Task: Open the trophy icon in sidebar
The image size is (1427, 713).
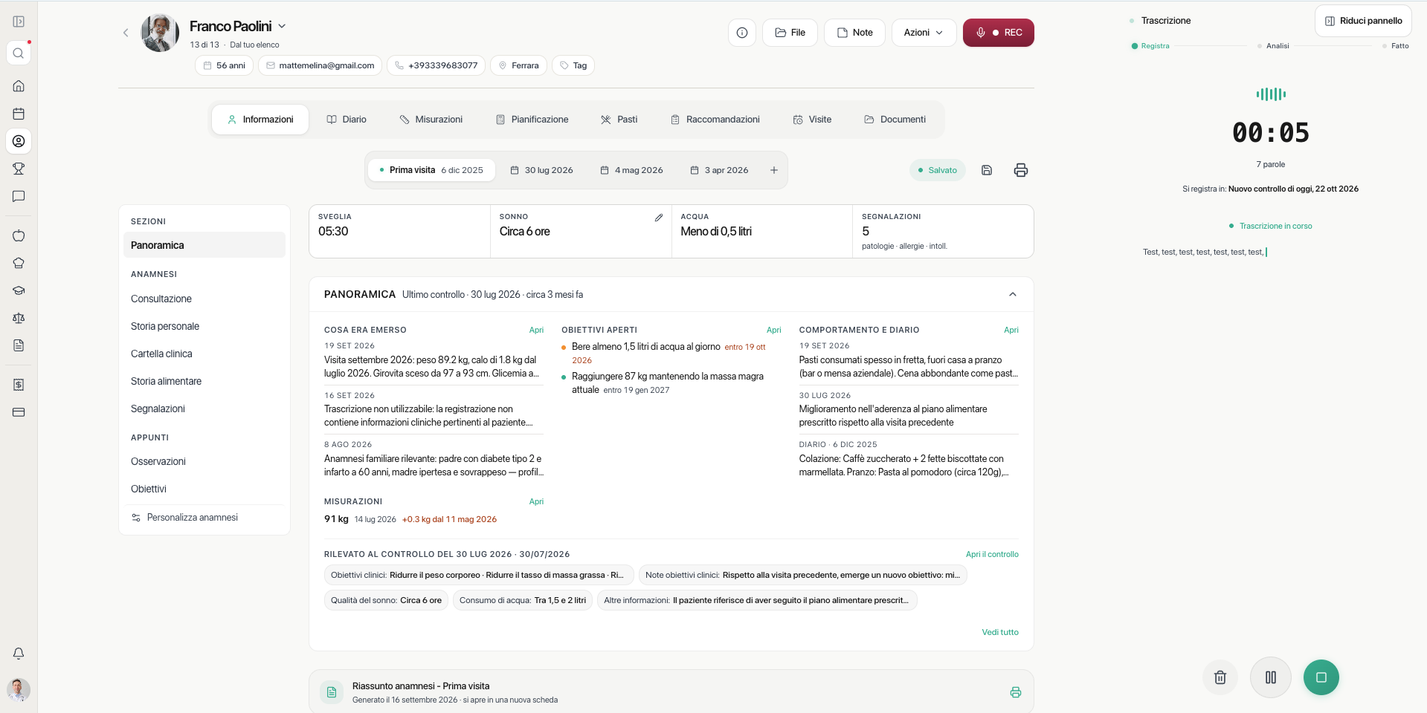Action: point(19,169)
